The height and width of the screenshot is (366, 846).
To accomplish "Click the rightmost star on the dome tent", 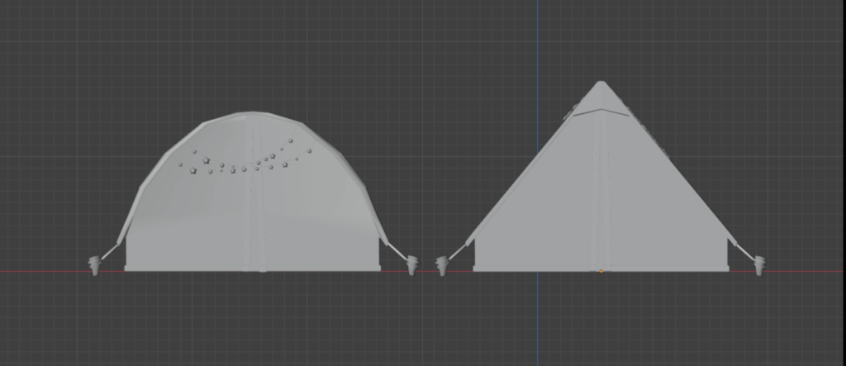I will click(310, 150).
